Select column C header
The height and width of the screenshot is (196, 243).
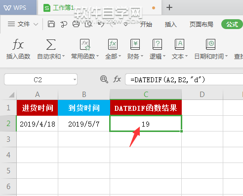click(146, 95)
